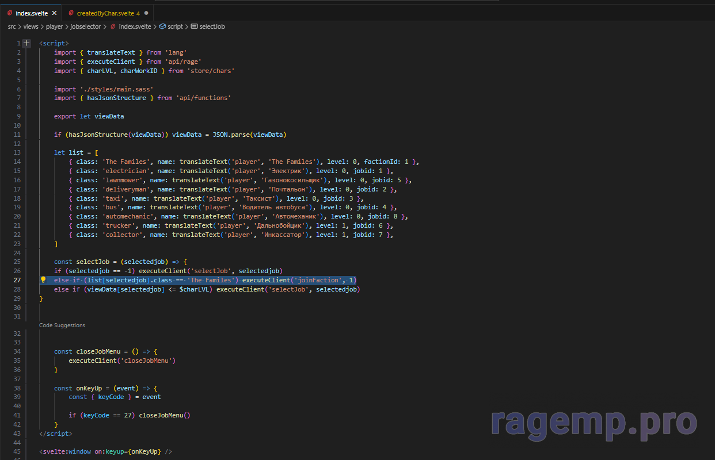This screenshot has width=715, height=460.
Task: Open the player breadcrumb folder
Action: pyautogui.click(x=54, y=26)
